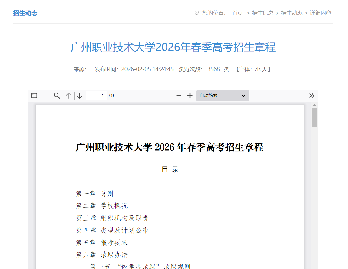Viewport: 348px width, 269px height.
Task: Open the 首页 homepage link
Action: [x=237, y=13]
